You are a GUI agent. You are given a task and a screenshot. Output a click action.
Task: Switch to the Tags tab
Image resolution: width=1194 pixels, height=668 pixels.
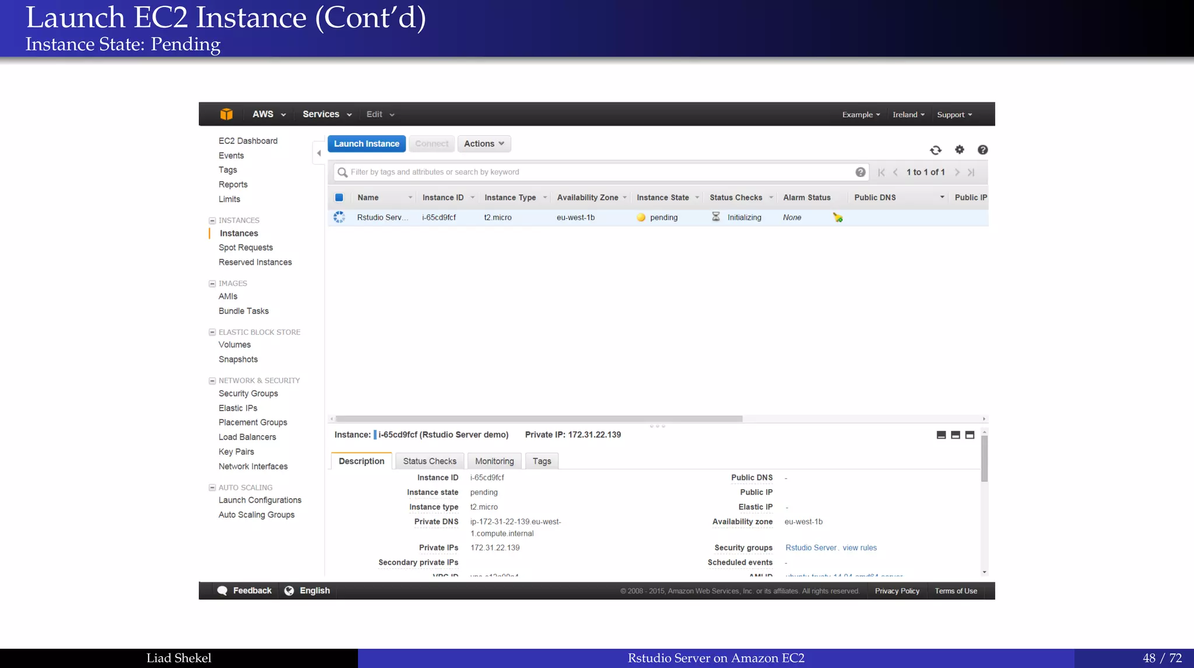pos(542,461)
